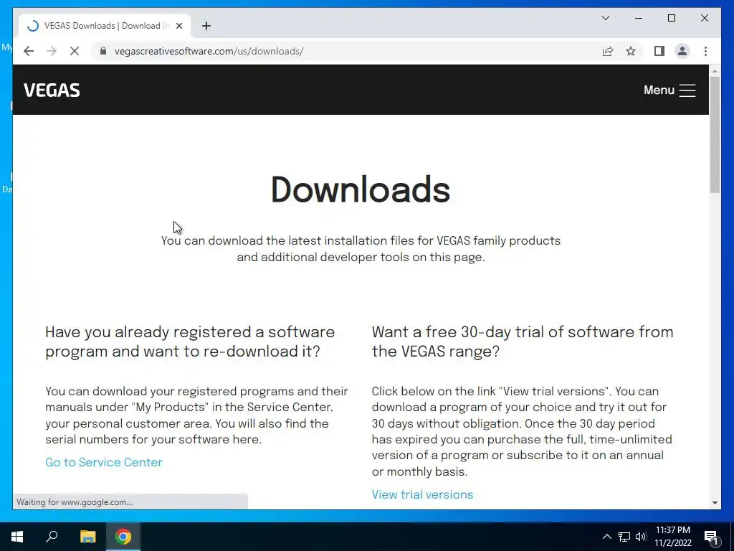
Task: Open the tab search chevron
Action: (605, 18)
